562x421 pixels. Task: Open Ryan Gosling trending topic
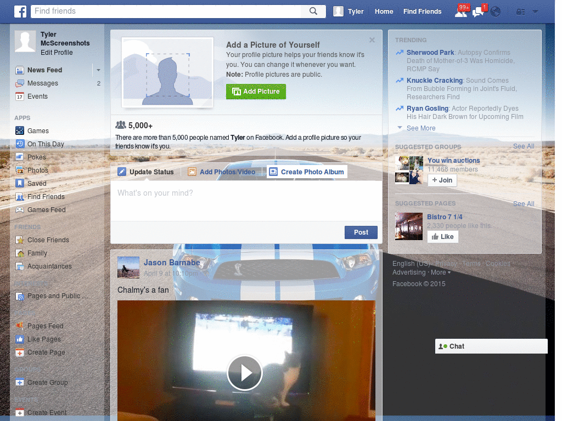click(427, 109)
